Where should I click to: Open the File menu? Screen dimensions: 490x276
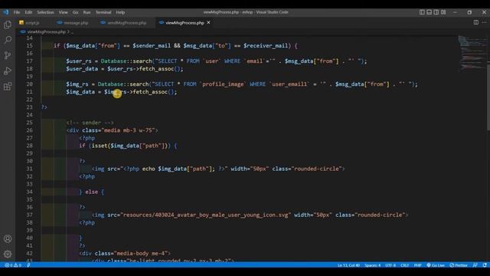(17, 12)
